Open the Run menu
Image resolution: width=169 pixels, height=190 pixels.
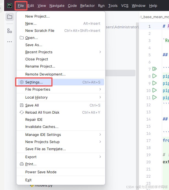tap(101, 5)
